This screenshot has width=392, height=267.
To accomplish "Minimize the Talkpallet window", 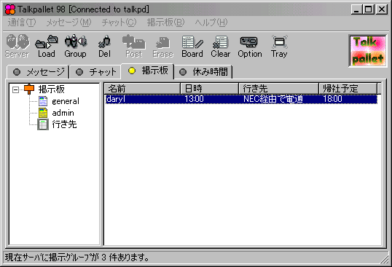I will tap(357, 9).
